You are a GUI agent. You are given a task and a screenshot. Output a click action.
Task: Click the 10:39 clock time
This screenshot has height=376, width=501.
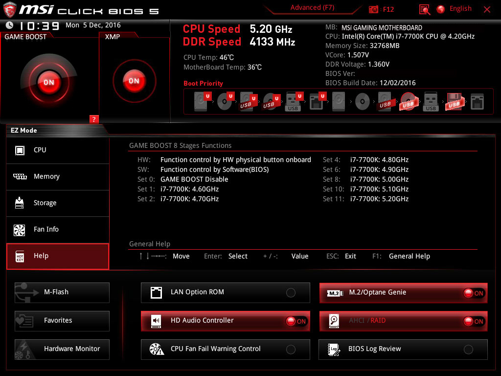coord(39,25)
